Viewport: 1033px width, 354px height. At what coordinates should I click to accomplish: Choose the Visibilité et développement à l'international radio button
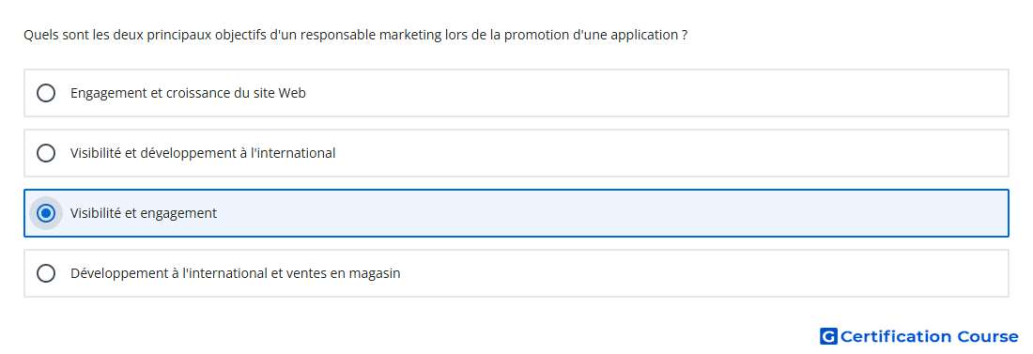tap(46, 153)
